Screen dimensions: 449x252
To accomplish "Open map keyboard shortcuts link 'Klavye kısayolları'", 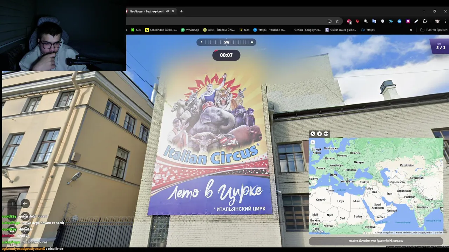I will pos(384,232).
